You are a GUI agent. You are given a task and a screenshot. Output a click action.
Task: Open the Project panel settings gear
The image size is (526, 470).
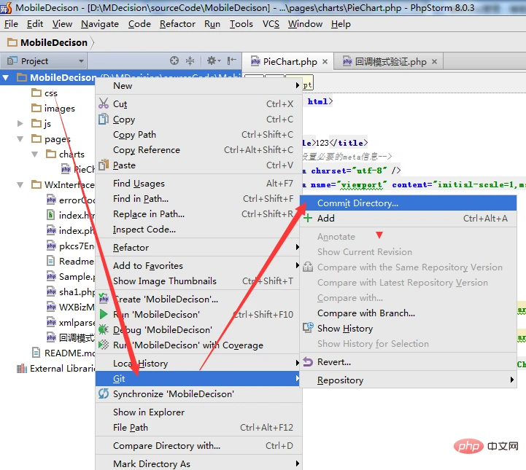coord(211,61)
